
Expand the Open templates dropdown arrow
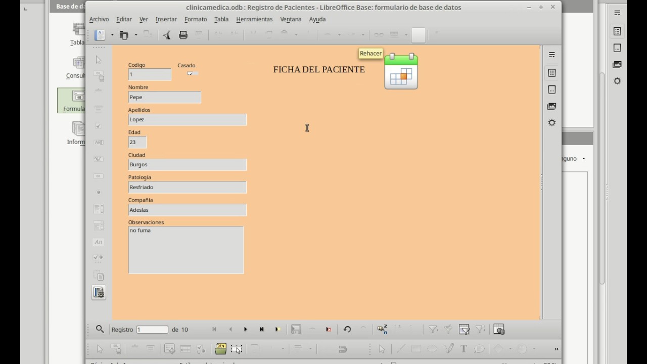[136, 35]
